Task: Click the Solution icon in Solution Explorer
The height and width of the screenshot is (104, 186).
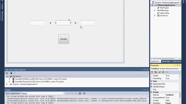Action: click(x=153, y=3)
